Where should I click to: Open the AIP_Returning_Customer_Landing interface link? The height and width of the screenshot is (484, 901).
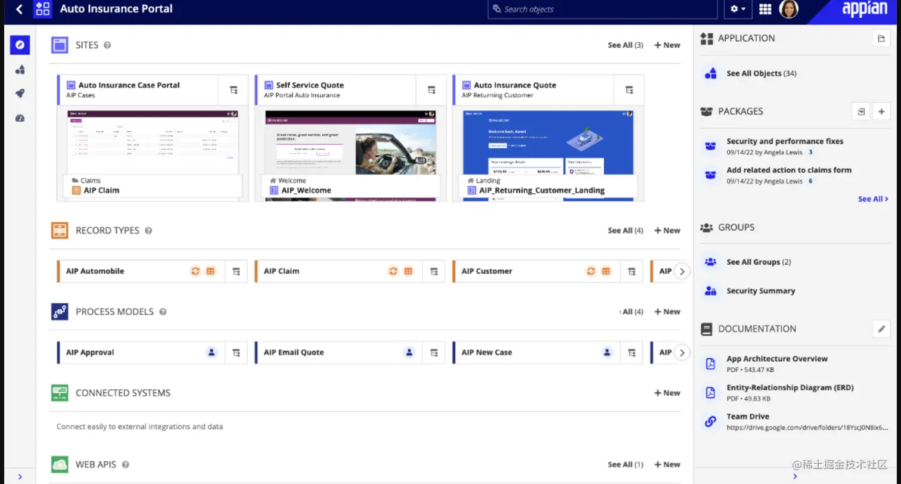(542, 191)
